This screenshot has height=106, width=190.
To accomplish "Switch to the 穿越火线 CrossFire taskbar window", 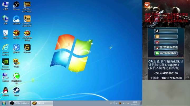I will click(x=42, y=103).
